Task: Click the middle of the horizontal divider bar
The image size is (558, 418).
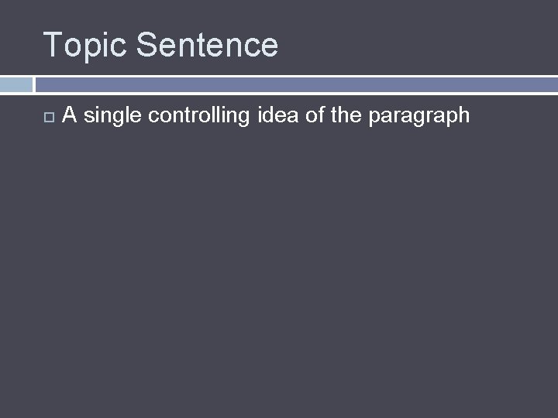Action: [x=296, y=84]
